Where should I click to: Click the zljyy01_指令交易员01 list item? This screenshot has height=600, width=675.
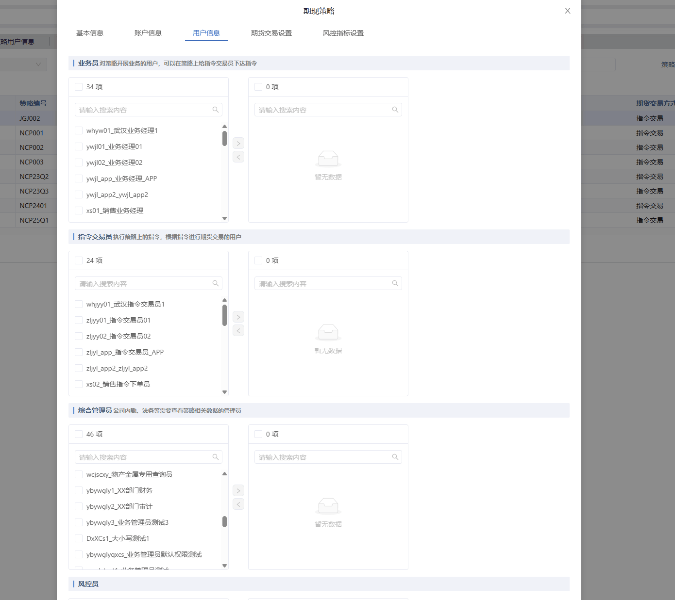click(x=118, y=320)
